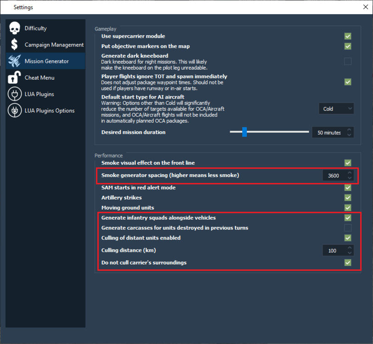Image resolution: width=373 pixels, height=344 pixels.
Task: Click the LUA Plugins plug icon
Action: tap(15, 94)
